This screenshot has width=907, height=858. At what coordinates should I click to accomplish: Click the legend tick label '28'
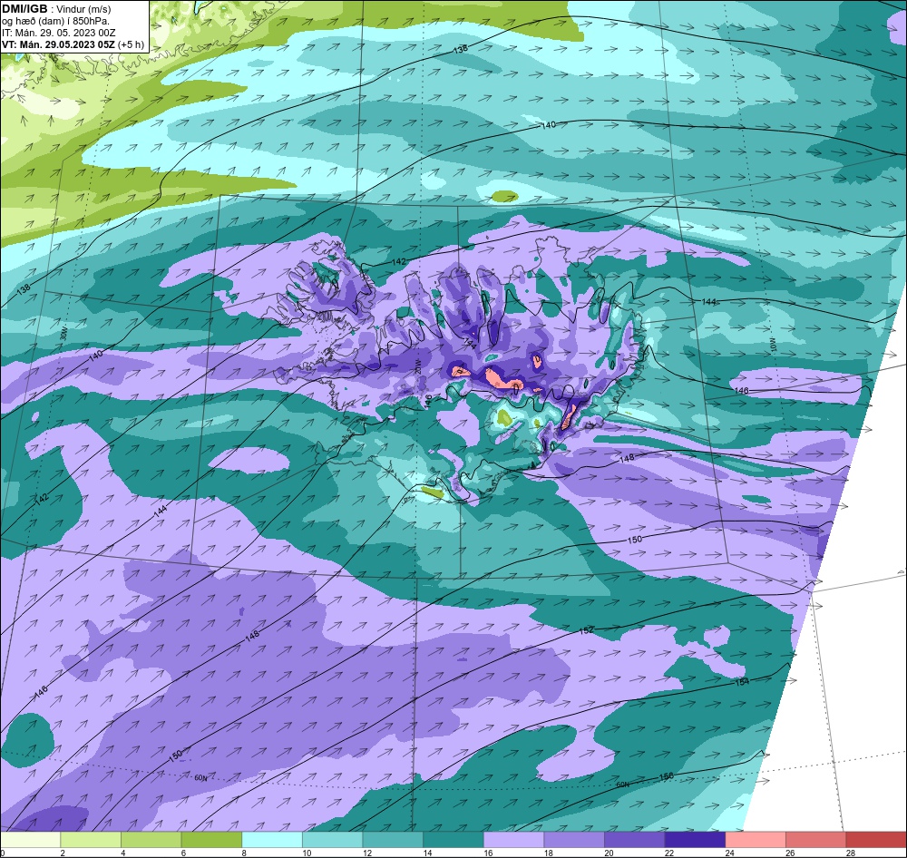pyautogui.click(x=851, y=853)
